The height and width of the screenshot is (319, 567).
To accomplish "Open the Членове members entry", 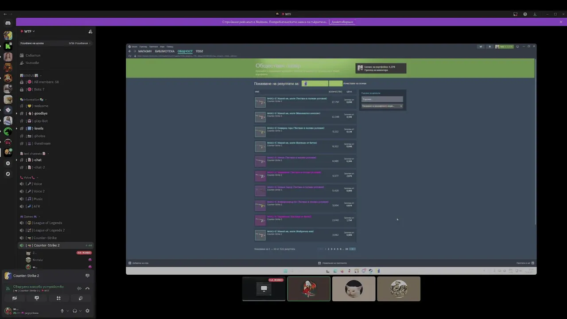I will point(55,63).
